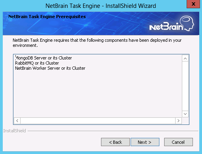Click the Next button
Viewport: 202px width, 154px height.
point(145,142)
